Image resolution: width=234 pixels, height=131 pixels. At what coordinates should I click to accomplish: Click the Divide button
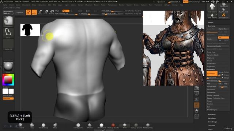(212, 39)
